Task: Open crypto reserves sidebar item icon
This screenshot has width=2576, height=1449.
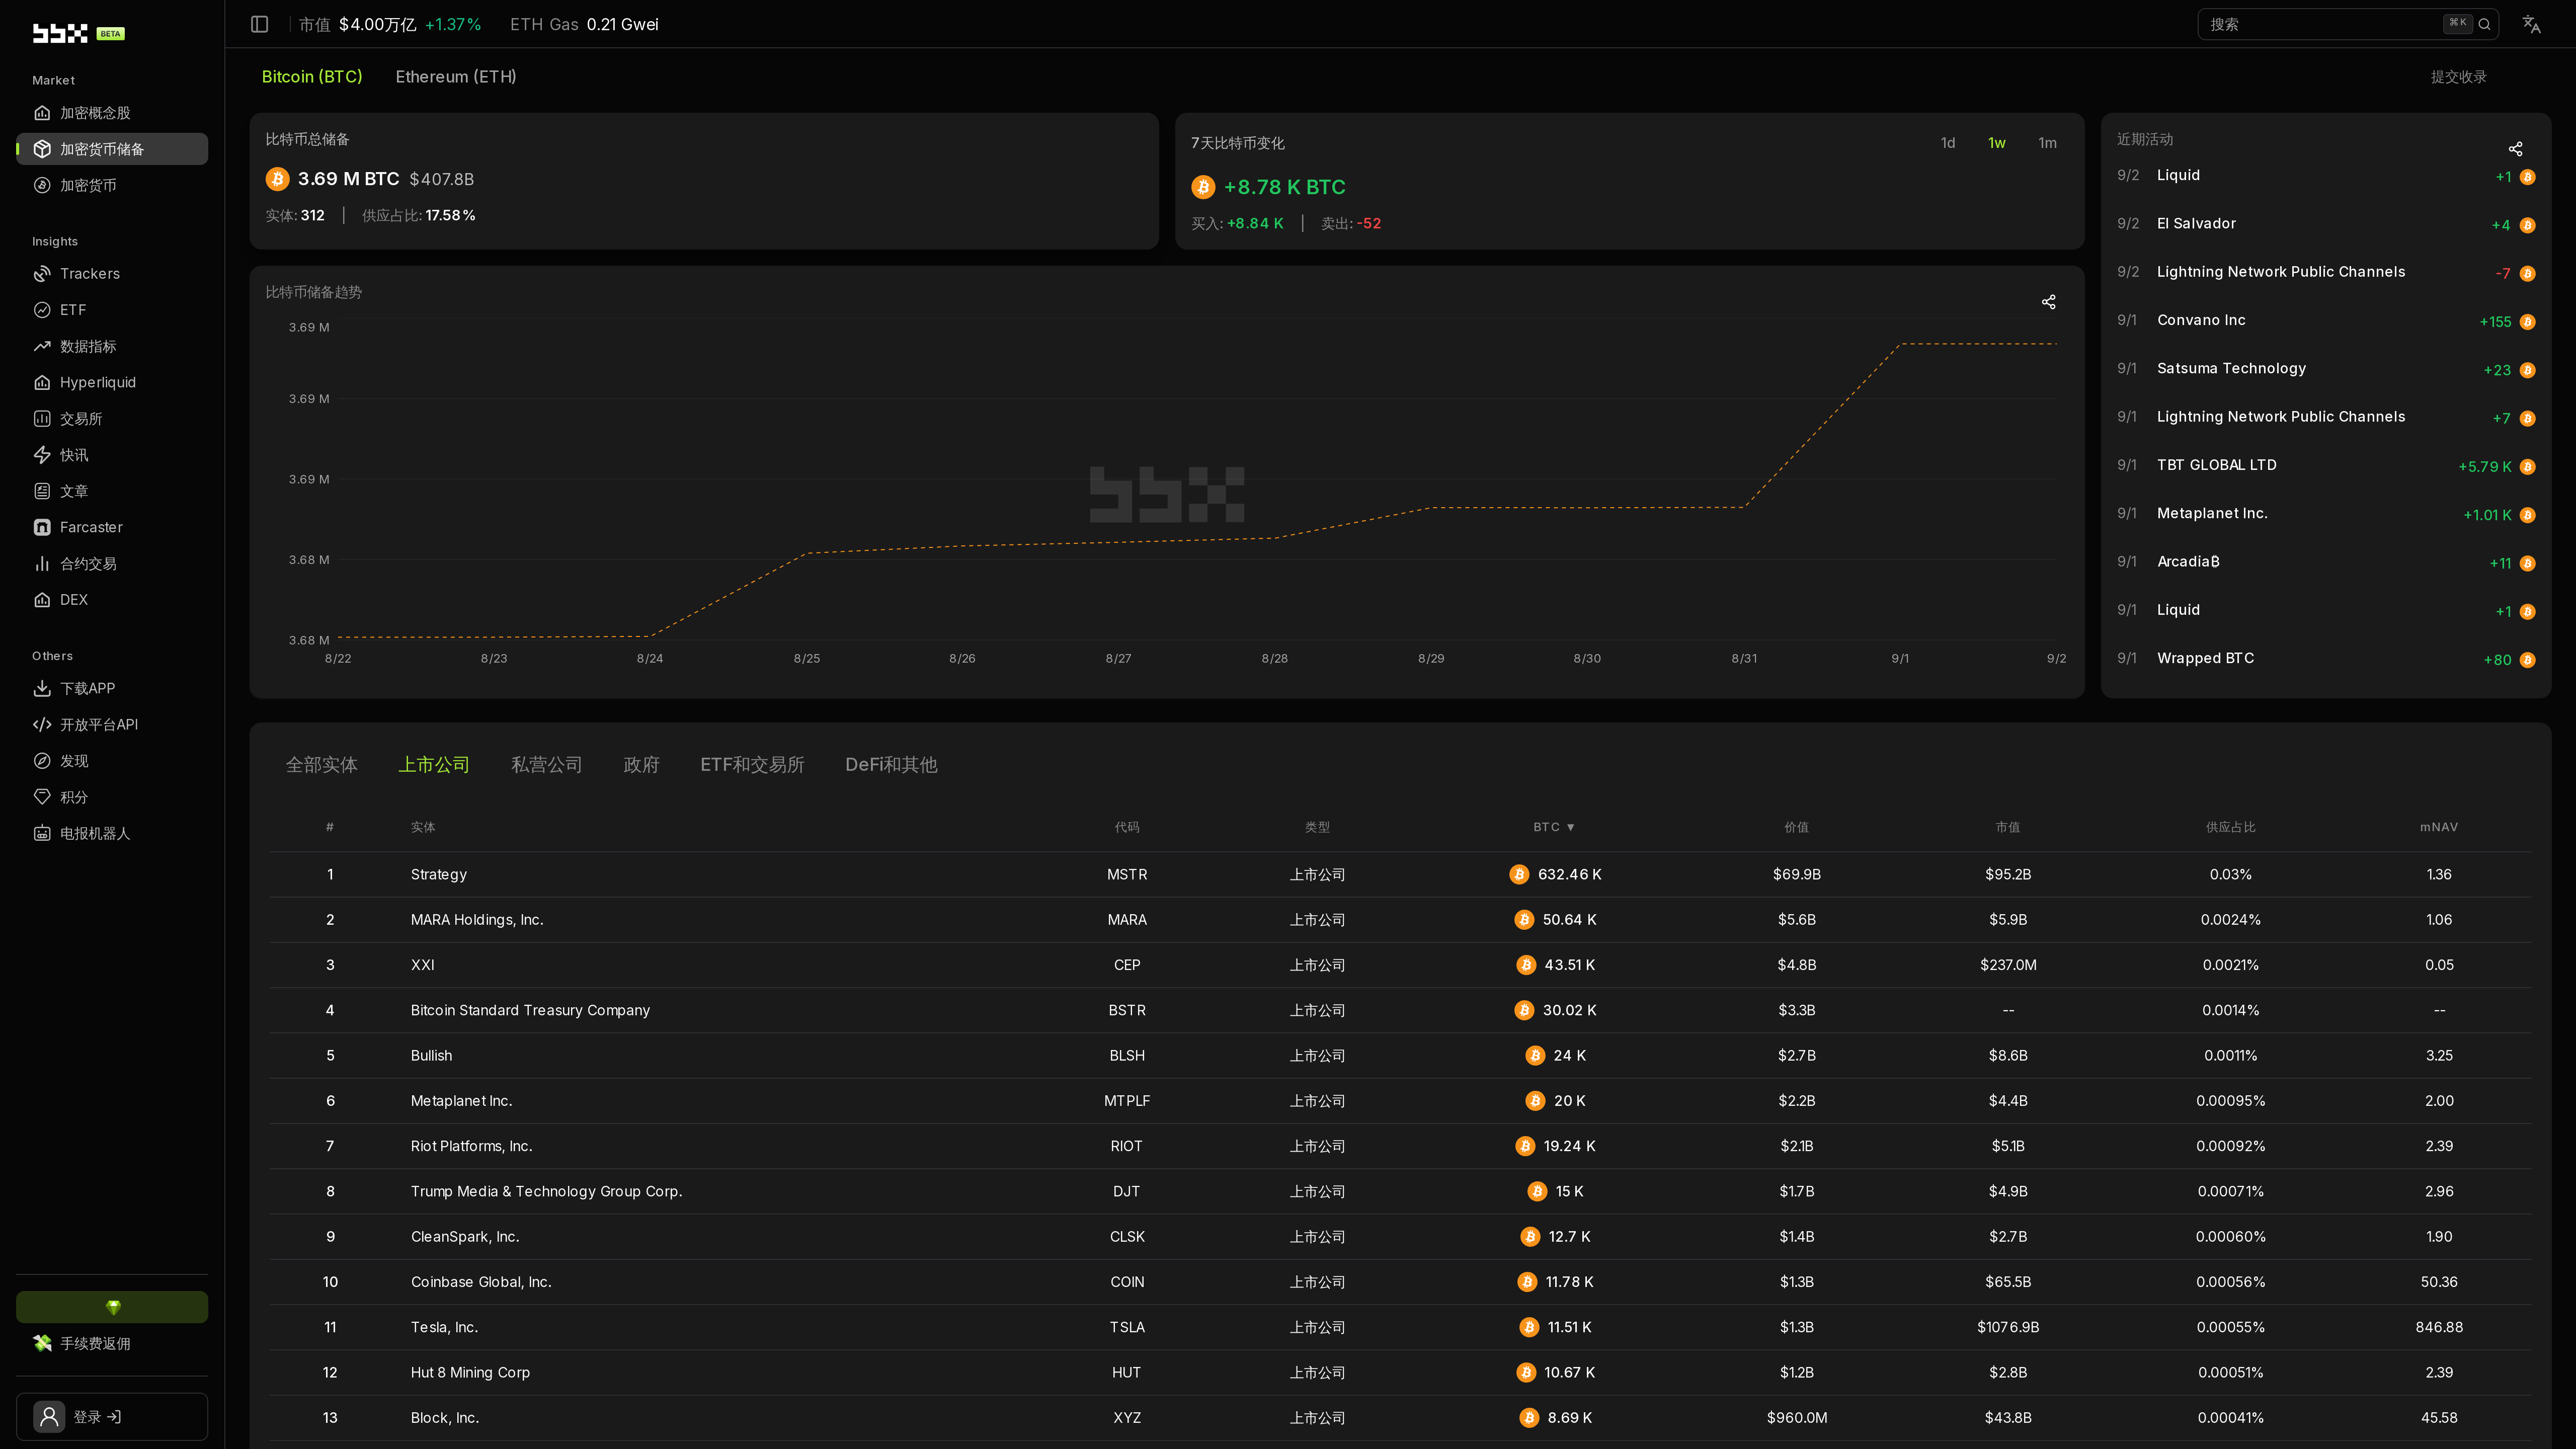Action: pyautogui.click(x=42, y=149)
